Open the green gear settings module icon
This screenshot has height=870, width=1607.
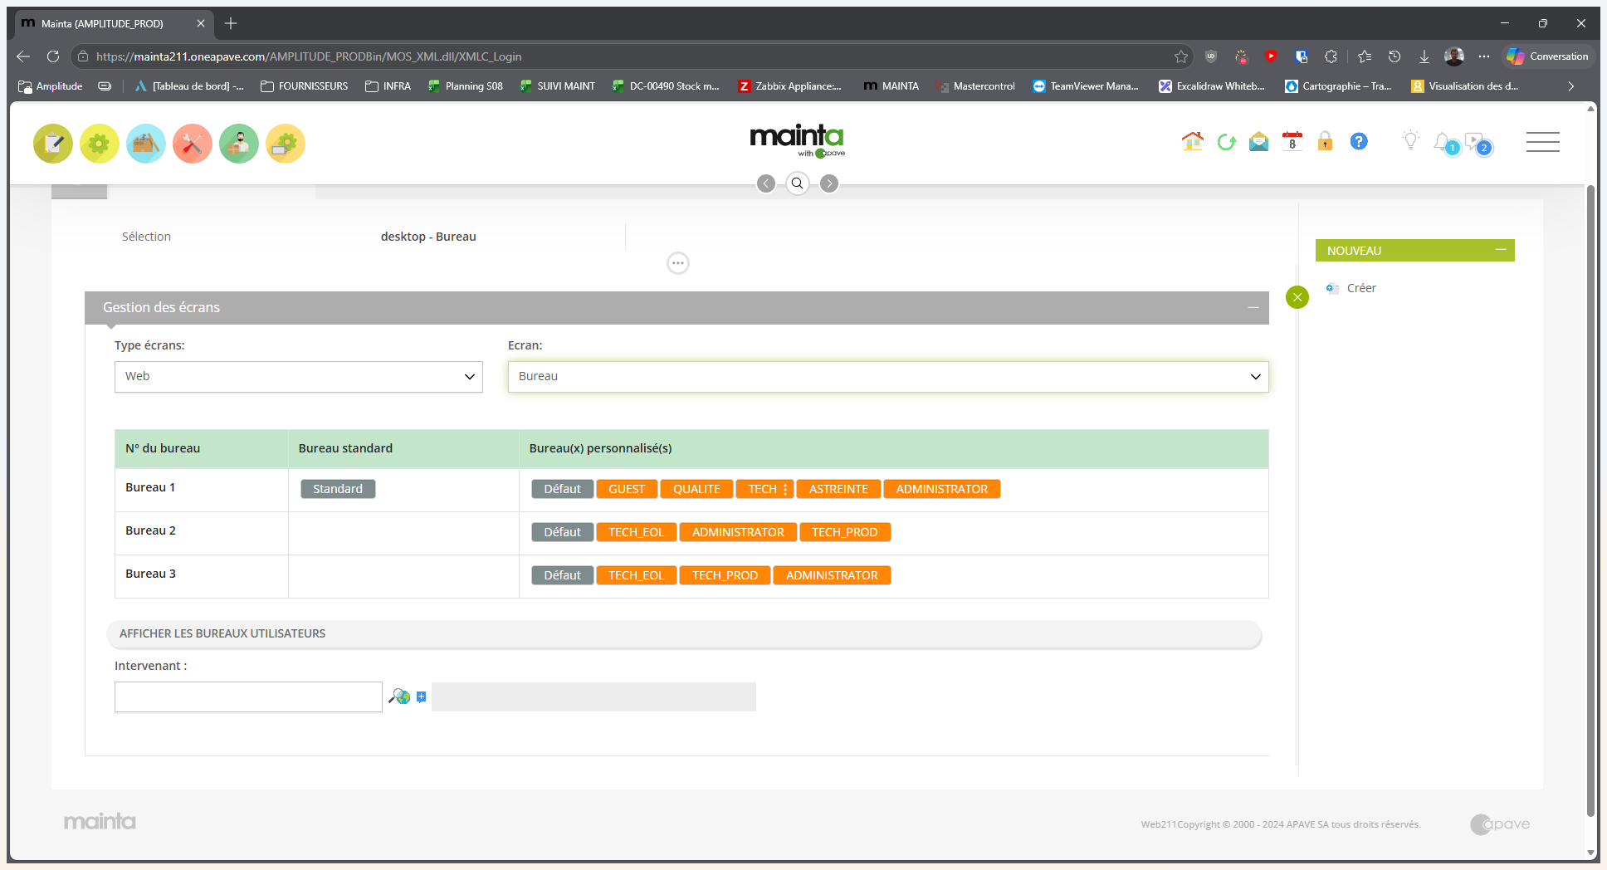tap(100, 144)
